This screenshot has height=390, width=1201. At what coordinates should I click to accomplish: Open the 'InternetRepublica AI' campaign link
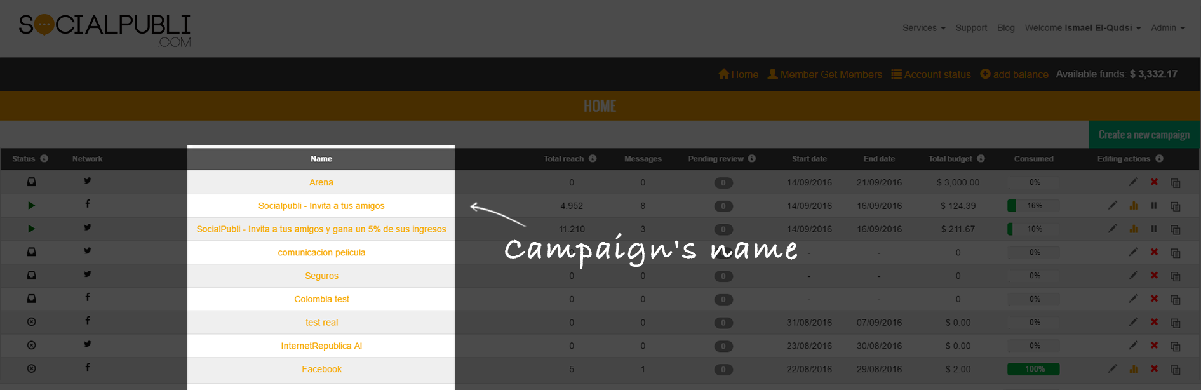pyautogui.click(x=321, y=346)
